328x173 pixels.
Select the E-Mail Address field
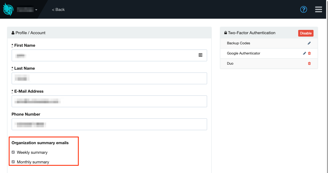pyautogui.click(x=109, y=101)
